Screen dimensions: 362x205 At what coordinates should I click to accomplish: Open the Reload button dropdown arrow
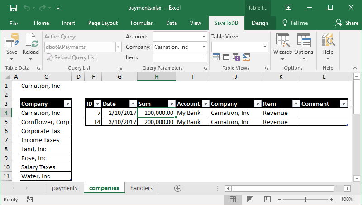point(30,59)
